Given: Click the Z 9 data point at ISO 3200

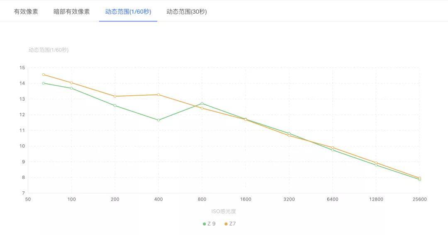Looking at the screenshot, I should point(289,133).
